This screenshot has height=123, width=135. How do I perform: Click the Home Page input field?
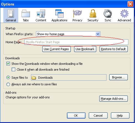click(x=76, y=42)
